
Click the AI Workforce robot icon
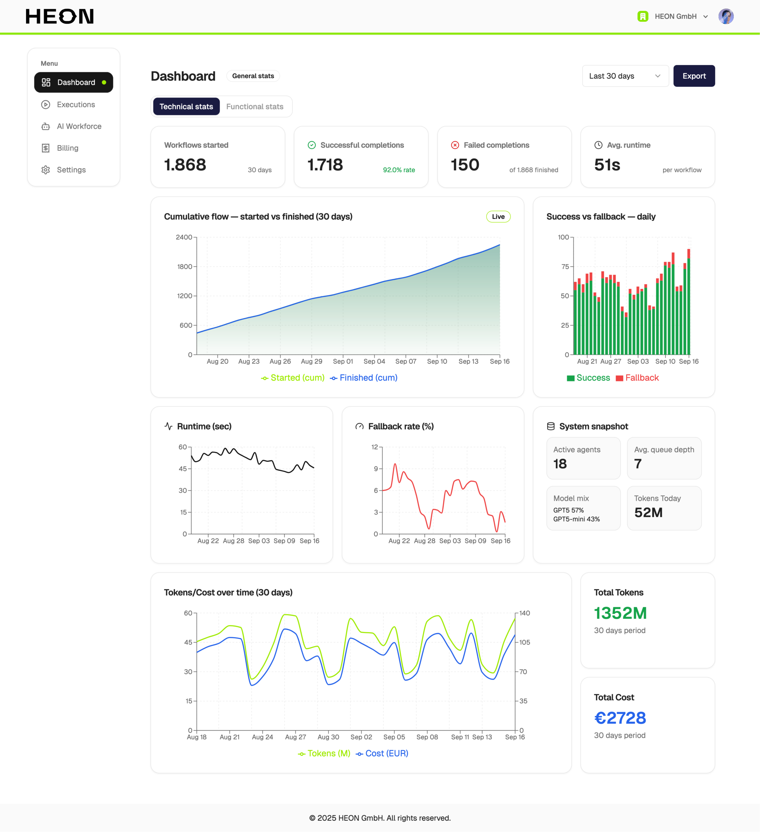pyautogui.click(x=46, y=127)
